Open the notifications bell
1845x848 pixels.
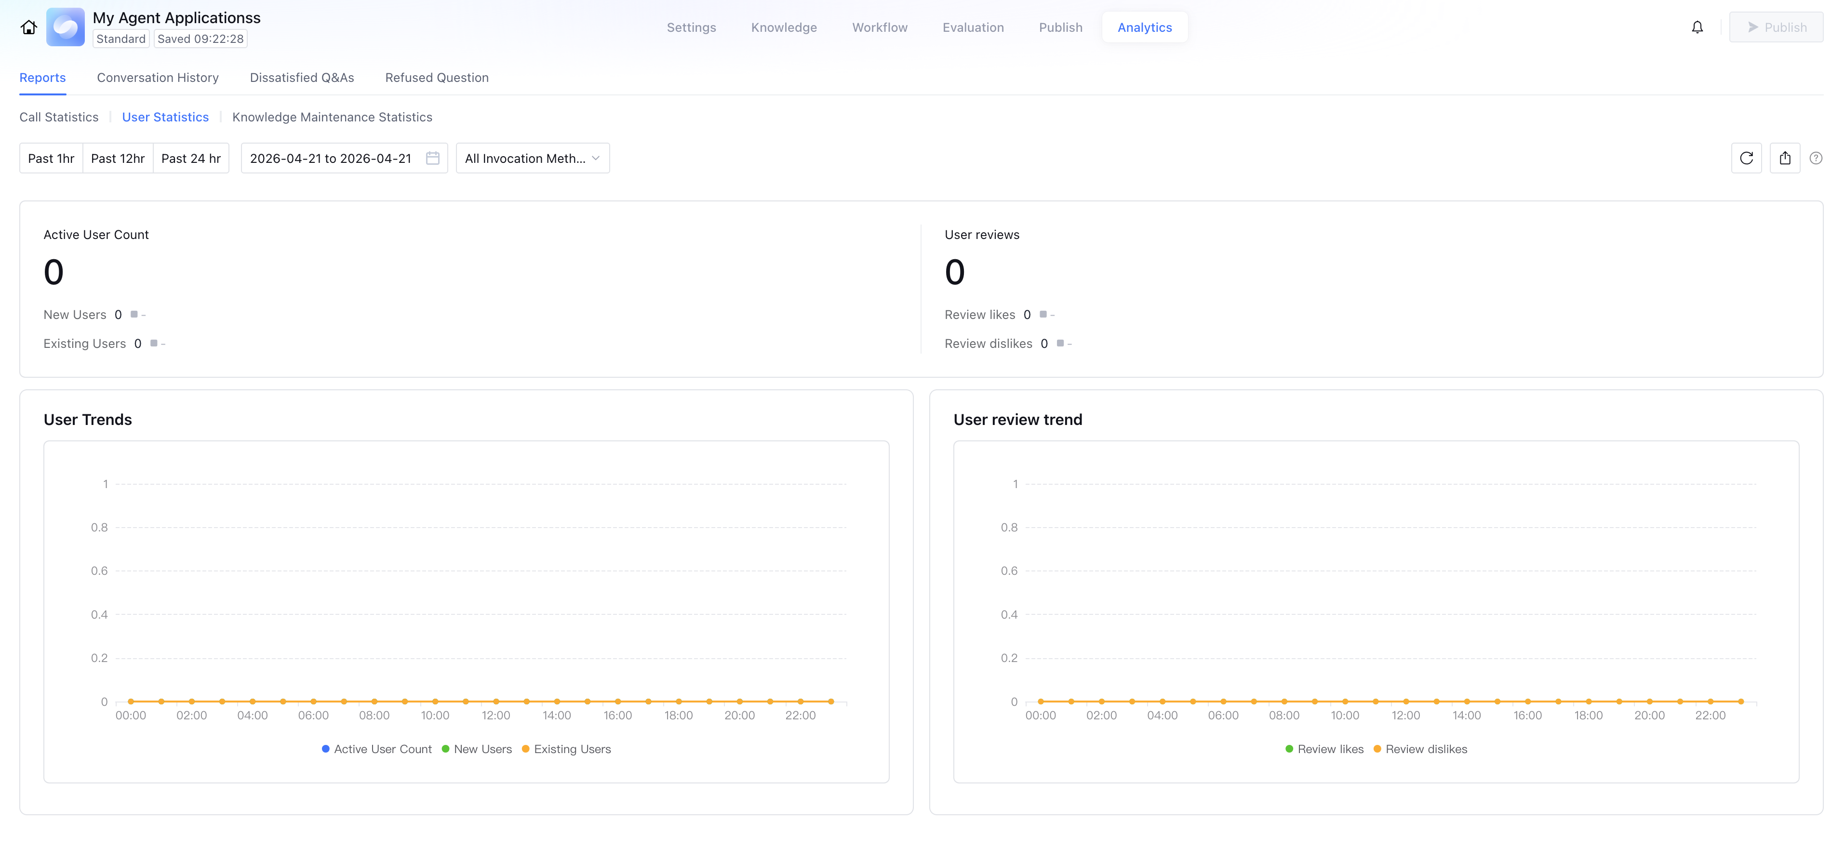click(x=1697, y=27)
